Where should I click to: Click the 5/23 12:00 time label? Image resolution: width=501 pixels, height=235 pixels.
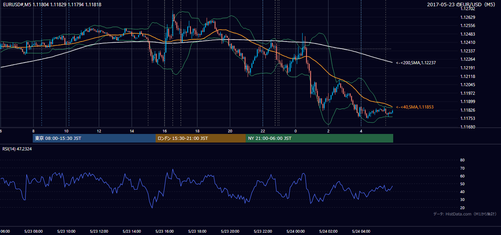pos(99,231)
